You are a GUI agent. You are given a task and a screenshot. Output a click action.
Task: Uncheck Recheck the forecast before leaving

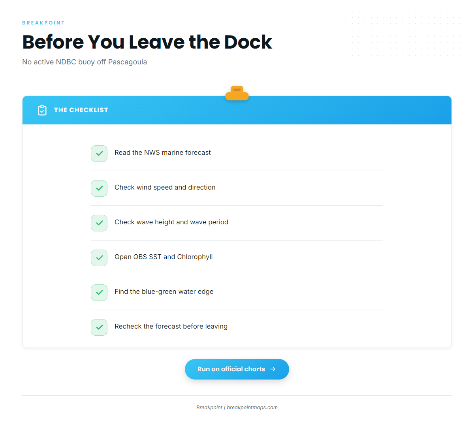click(x=99, y=327)
